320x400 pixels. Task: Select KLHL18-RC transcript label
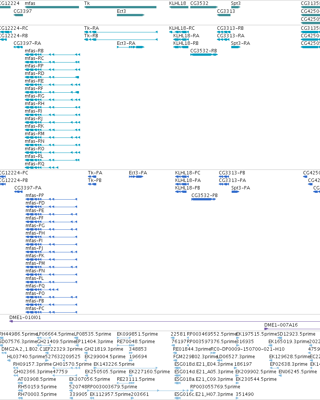182,28
